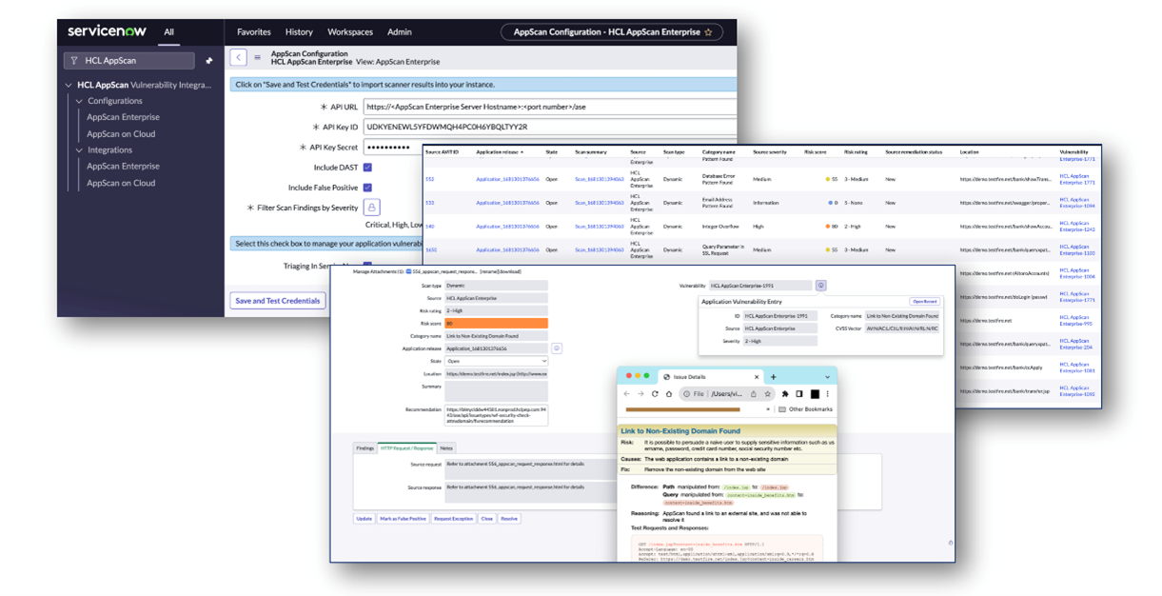Expand the bookmarks overflow chevron
The width and height of the screenshot is (1162, 596).
pyautogui.click(x=768, y=409)
